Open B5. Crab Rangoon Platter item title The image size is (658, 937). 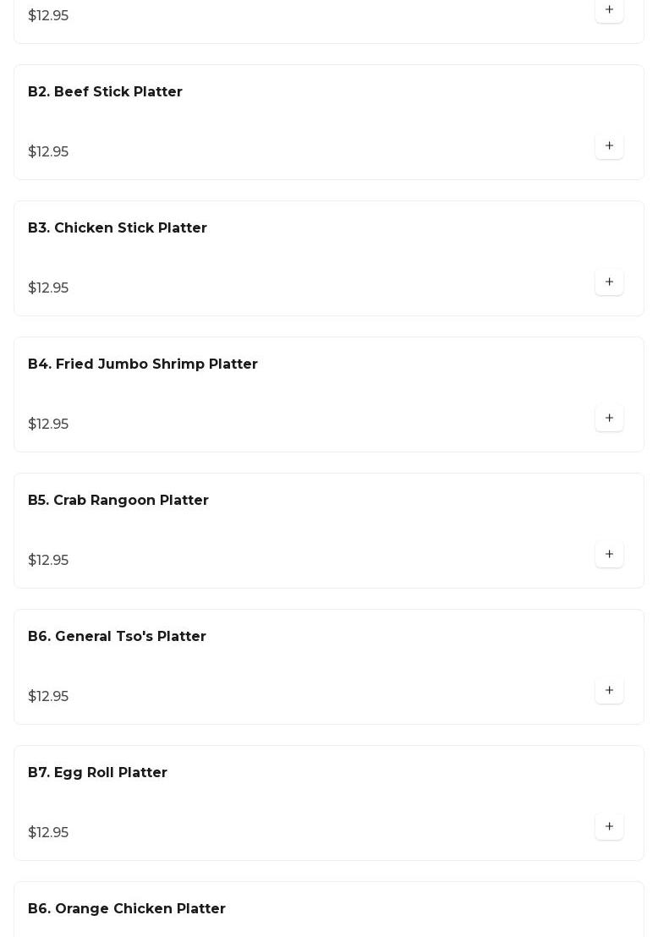tap(118, 501)
